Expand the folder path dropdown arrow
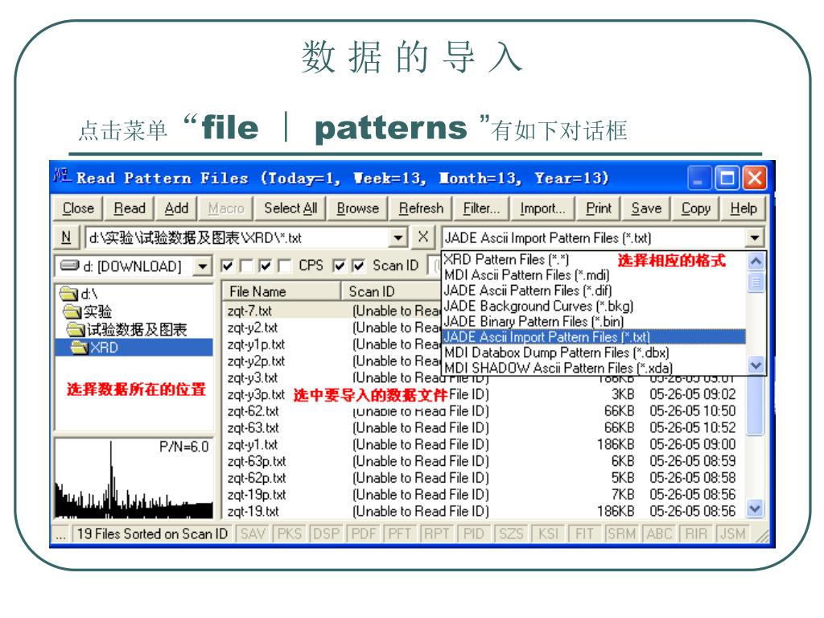824x618 pixels. point(399,237)
